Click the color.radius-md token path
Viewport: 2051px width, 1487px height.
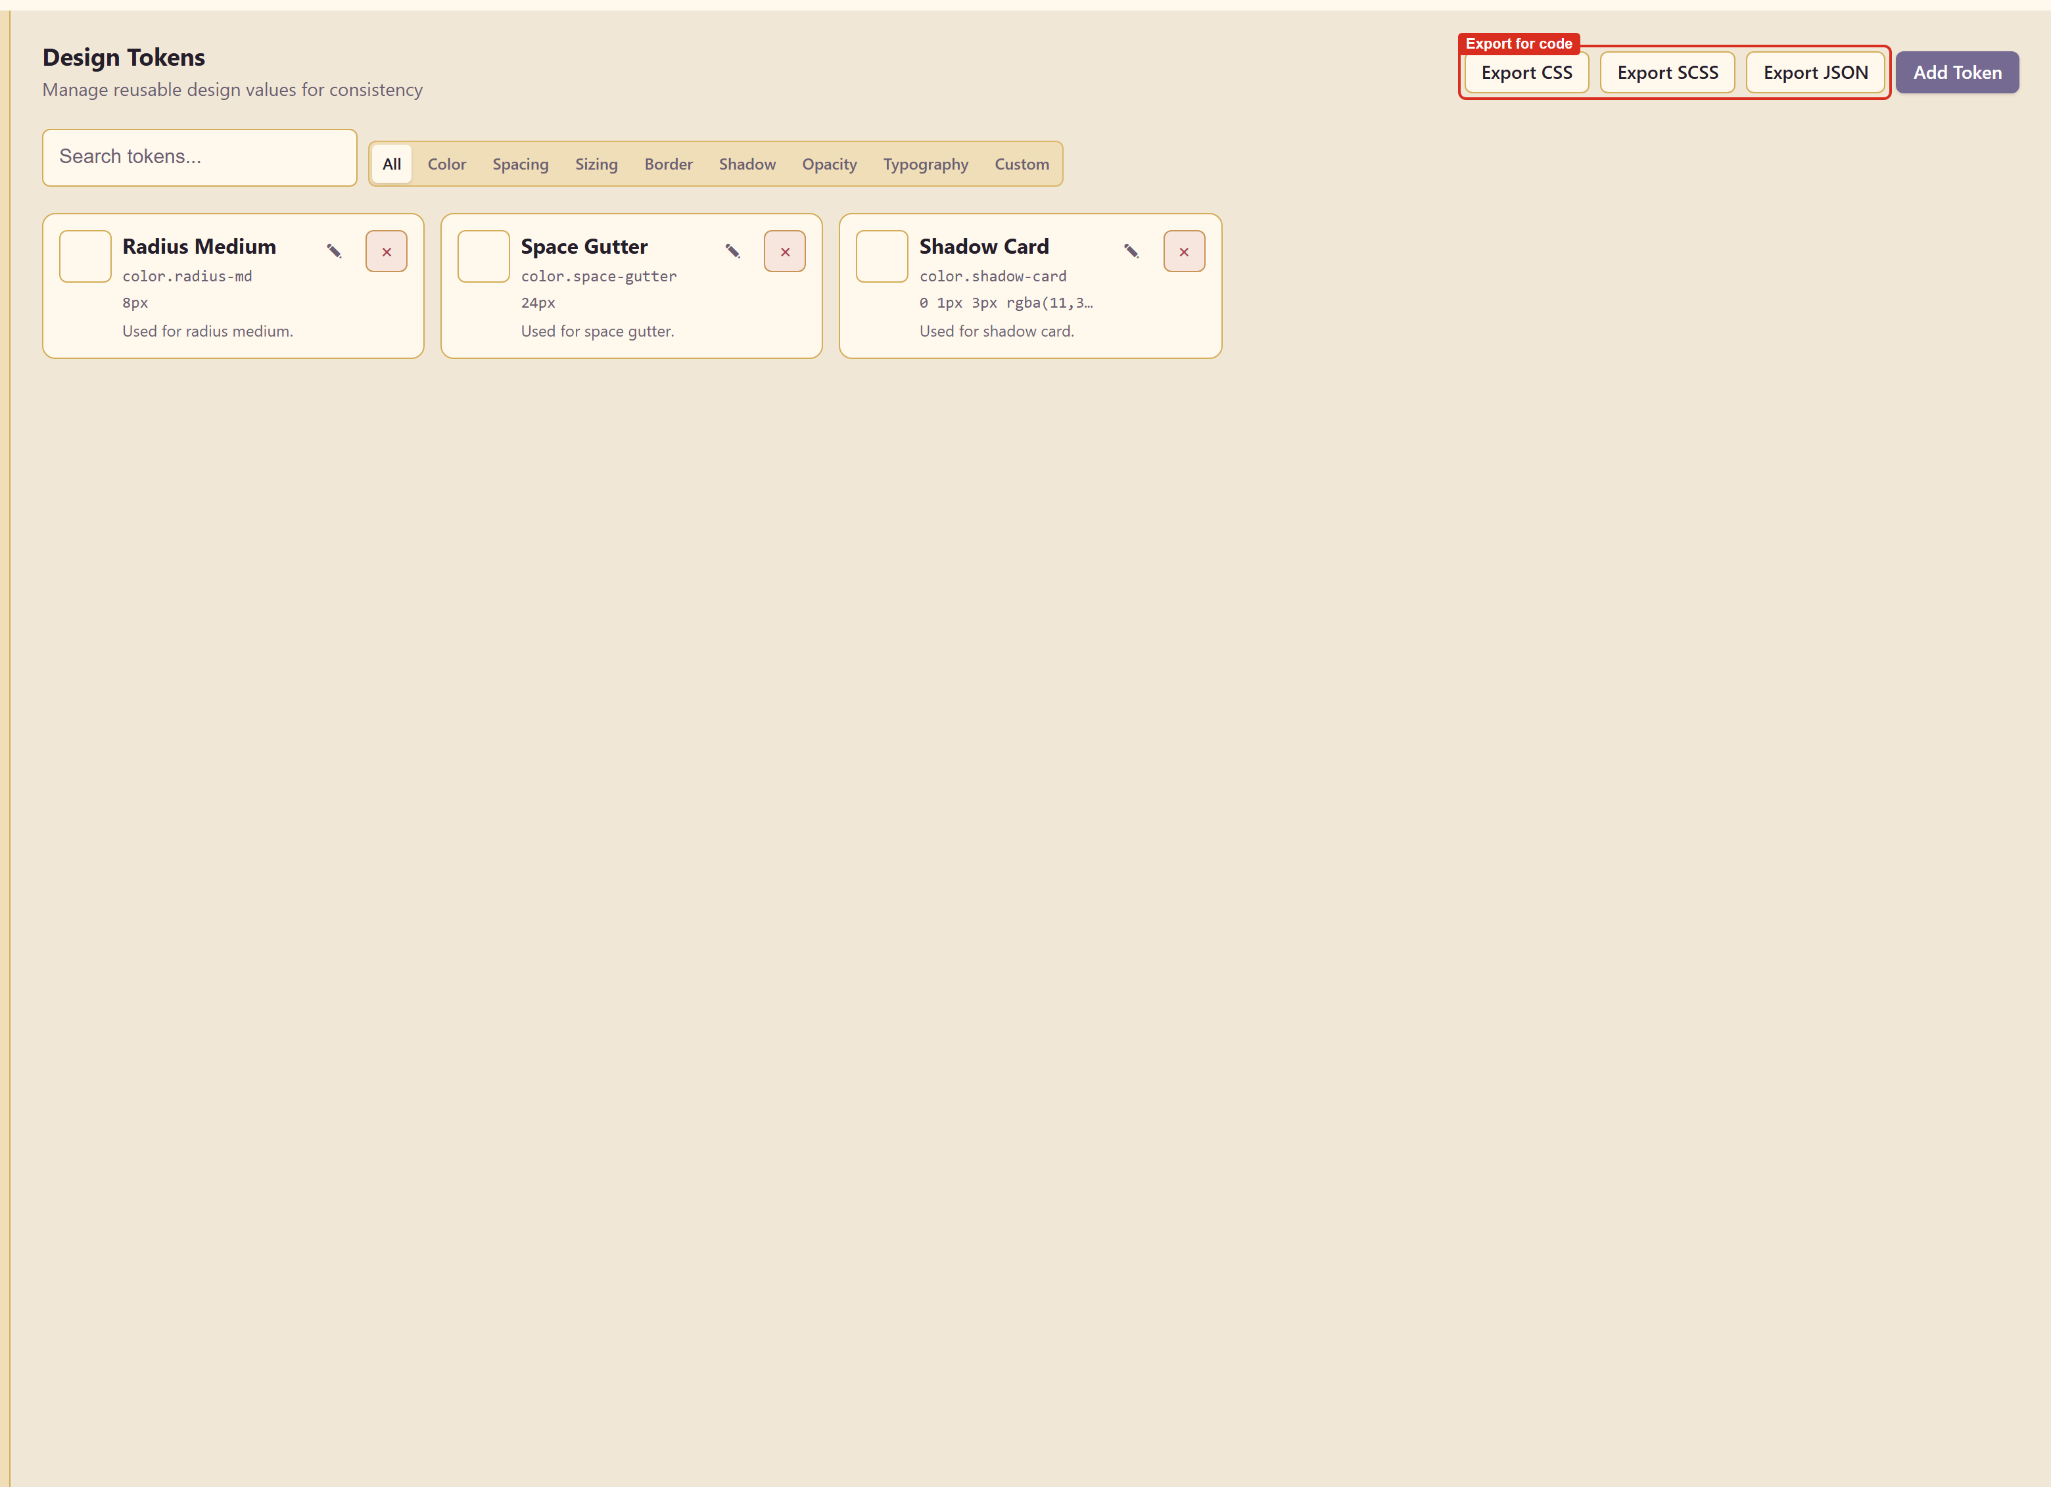(x=187, y=276)
